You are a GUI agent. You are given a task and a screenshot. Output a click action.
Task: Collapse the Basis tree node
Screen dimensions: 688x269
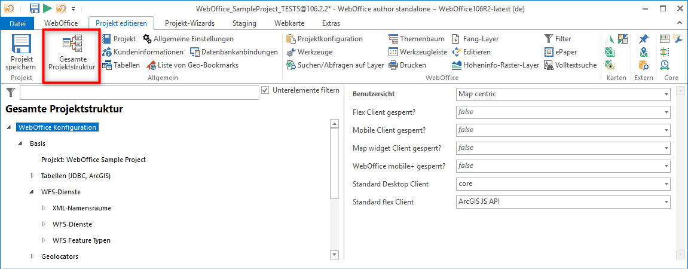click(21, 143)
